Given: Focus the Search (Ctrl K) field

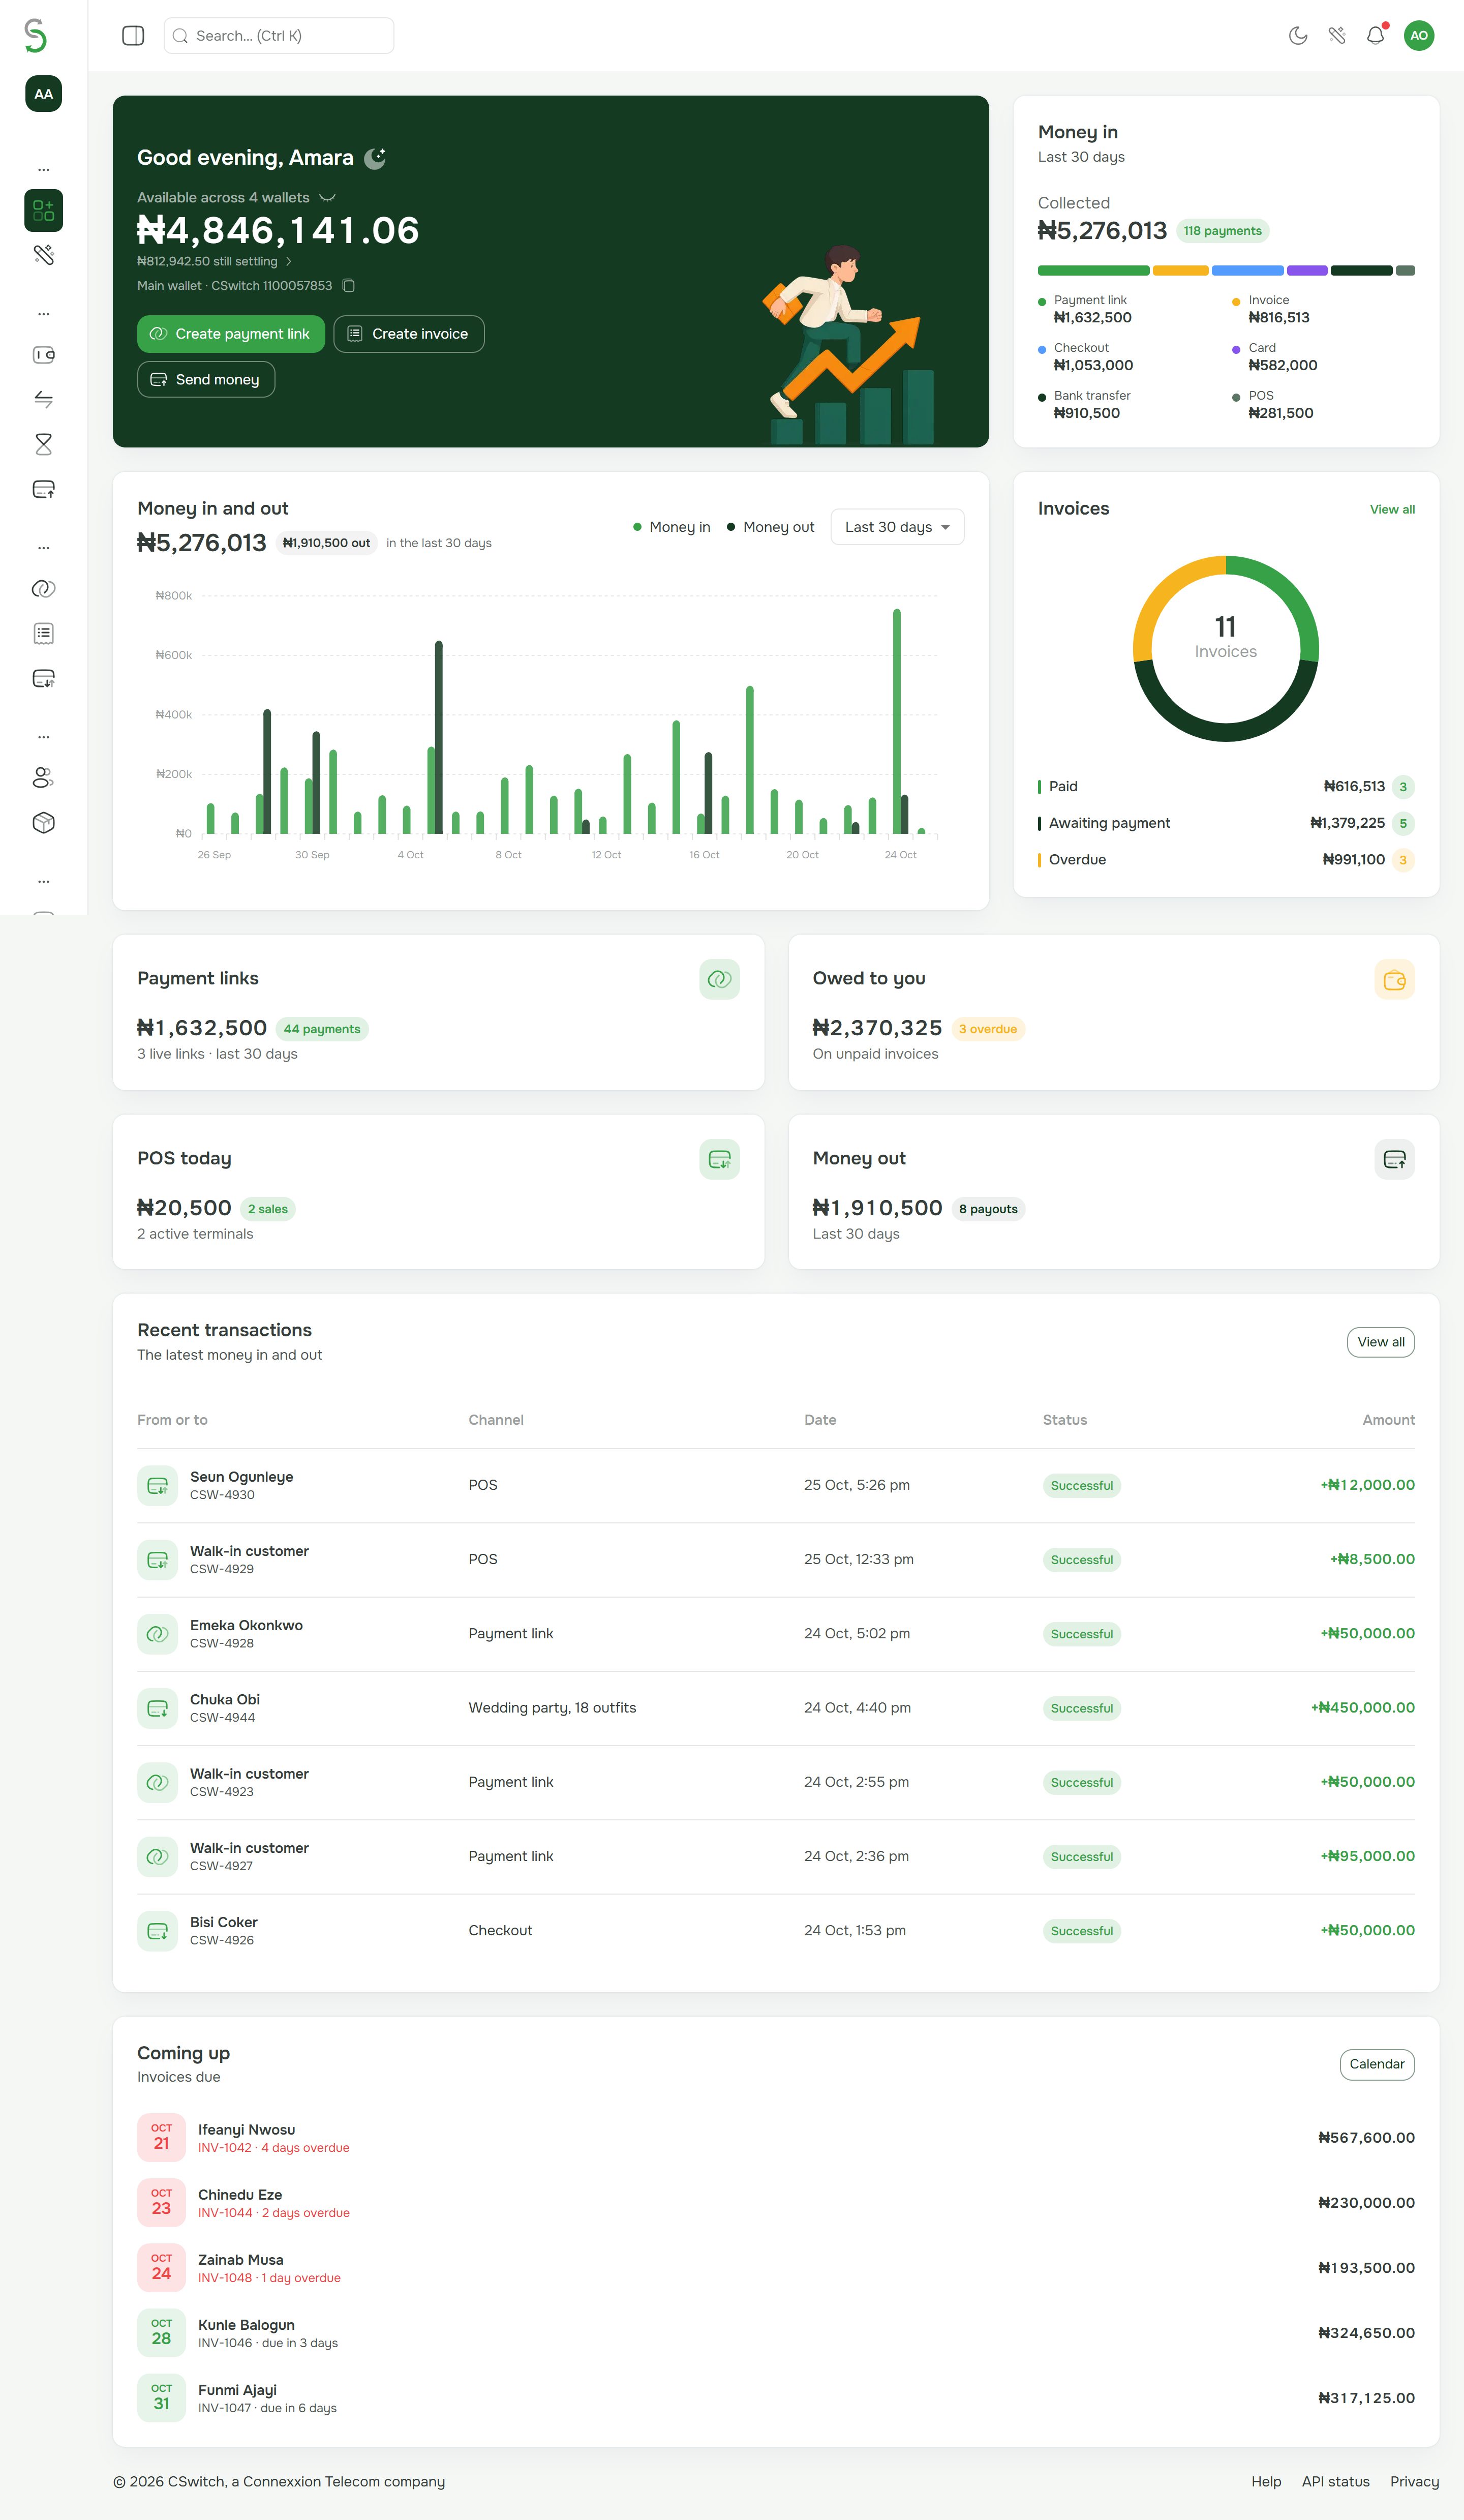Looking at the screenshot, I should click(279, 36).
